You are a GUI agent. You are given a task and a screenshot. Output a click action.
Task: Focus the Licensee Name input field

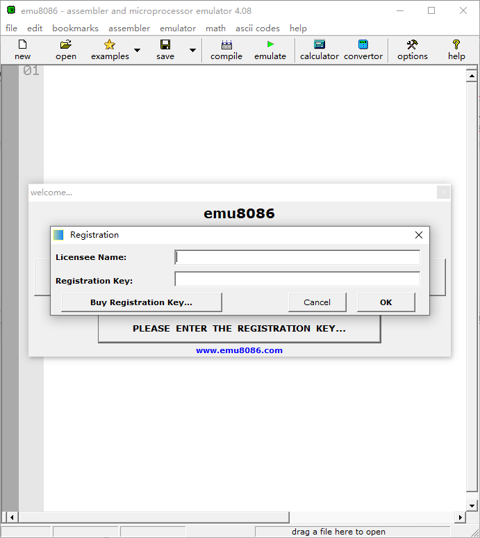(x=297, y=257)
